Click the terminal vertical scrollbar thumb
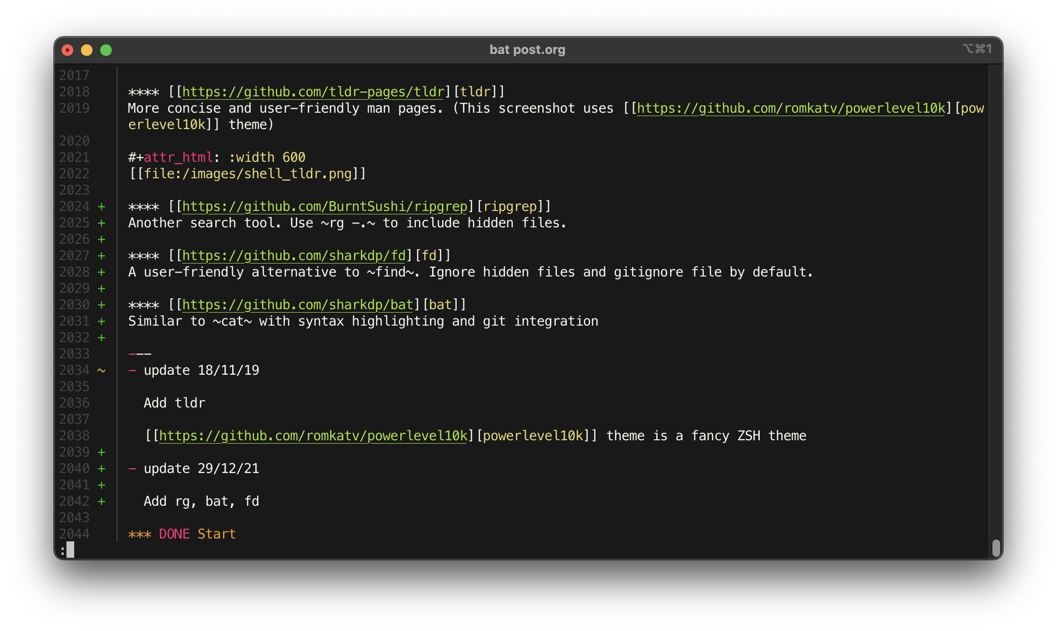The image size is (1057, 631). (x=996, y=548)
